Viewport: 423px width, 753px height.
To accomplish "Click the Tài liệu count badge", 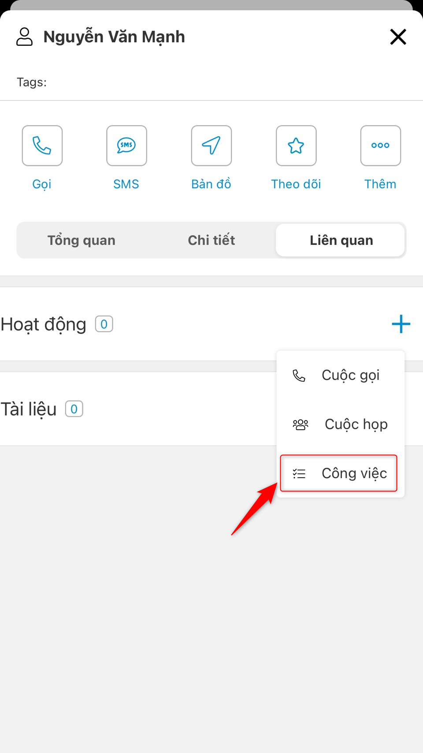I will click(x=74, y=409).
